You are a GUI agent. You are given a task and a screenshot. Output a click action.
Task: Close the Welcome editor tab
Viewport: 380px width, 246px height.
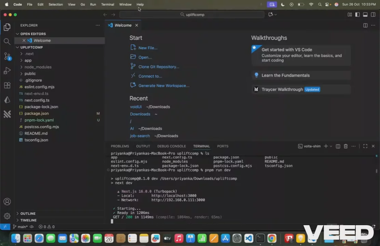click(x=137, y=25)
